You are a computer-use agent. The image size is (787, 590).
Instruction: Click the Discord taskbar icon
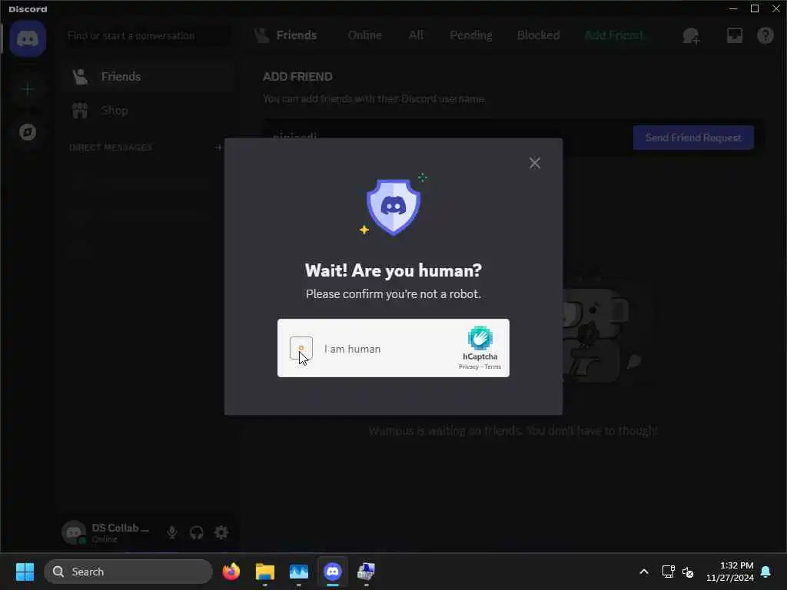click(333, 572)
